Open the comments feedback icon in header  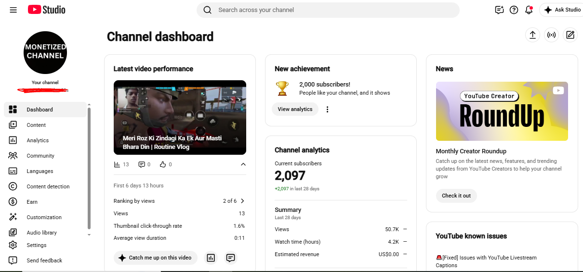pos(499,10)
